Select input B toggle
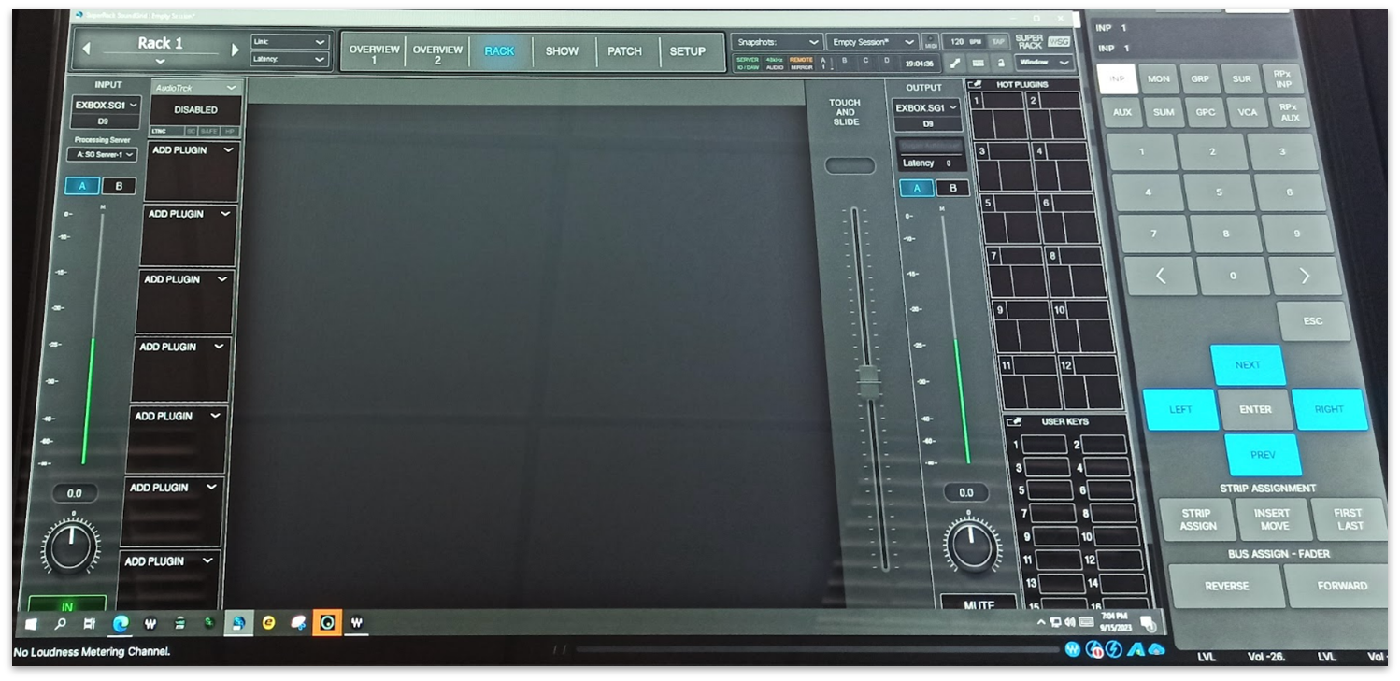The height and width of the screenshot is (681, 1400). tap(119, 186)
